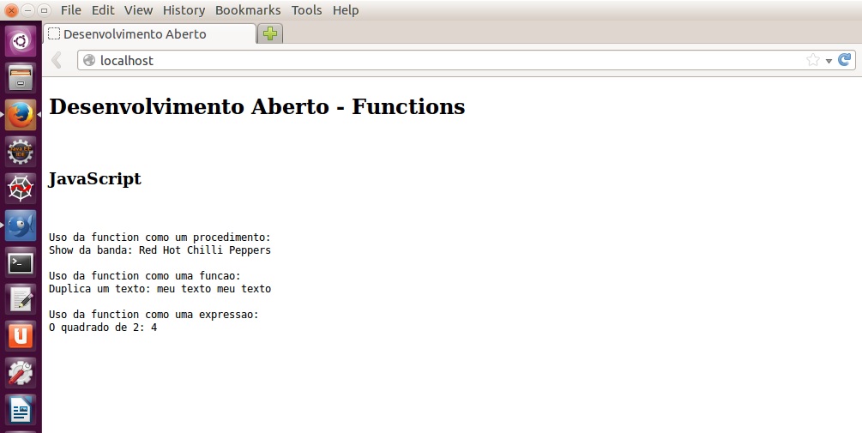Open the History menu
This screenshot has height=433, width=862.
(x=184, y=10)
